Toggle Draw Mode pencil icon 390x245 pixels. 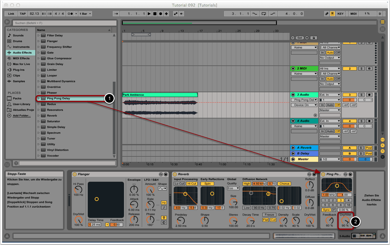click(327, 14)
